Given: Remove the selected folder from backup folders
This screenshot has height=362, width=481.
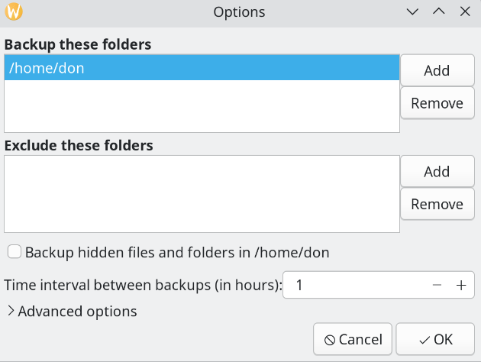Looking at the screenshot, I should [x=437, y=103].
